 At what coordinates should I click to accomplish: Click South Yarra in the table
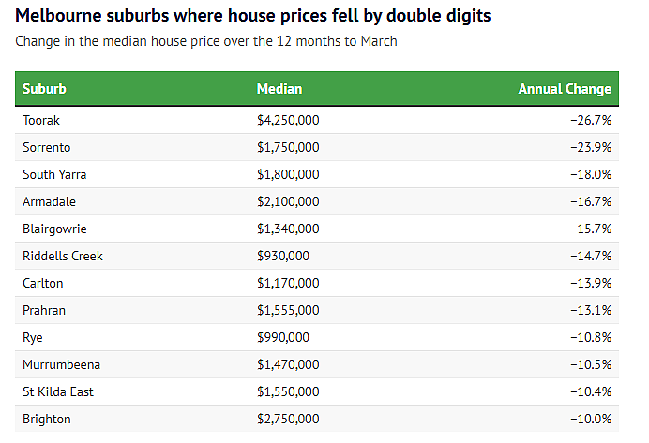coord(54,174)
